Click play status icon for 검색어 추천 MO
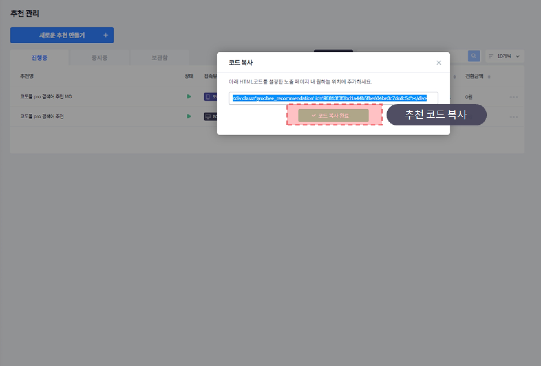 pos(189,96)
